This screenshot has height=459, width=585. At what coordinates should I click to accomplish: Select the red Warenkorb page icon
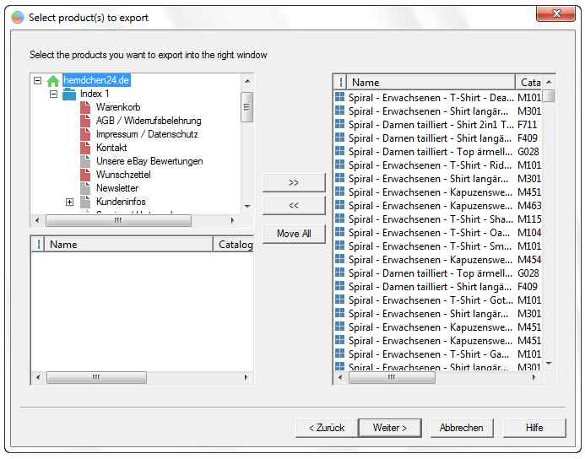(85, 108)
